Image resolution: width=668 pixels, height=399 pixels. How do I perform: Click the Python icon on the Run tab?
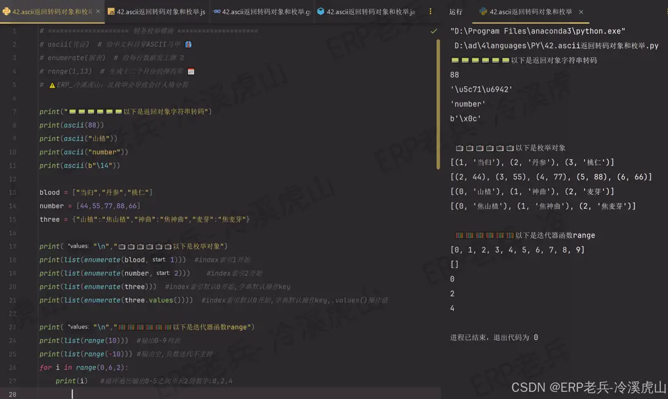(x=483, y=12)
